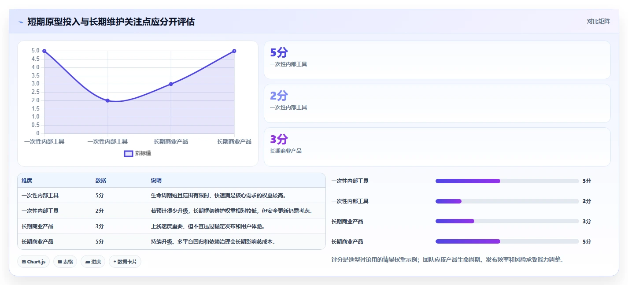Click the 5.0 y-axis label
Viewport: 628px width, 285px height.
coord(35,51)
